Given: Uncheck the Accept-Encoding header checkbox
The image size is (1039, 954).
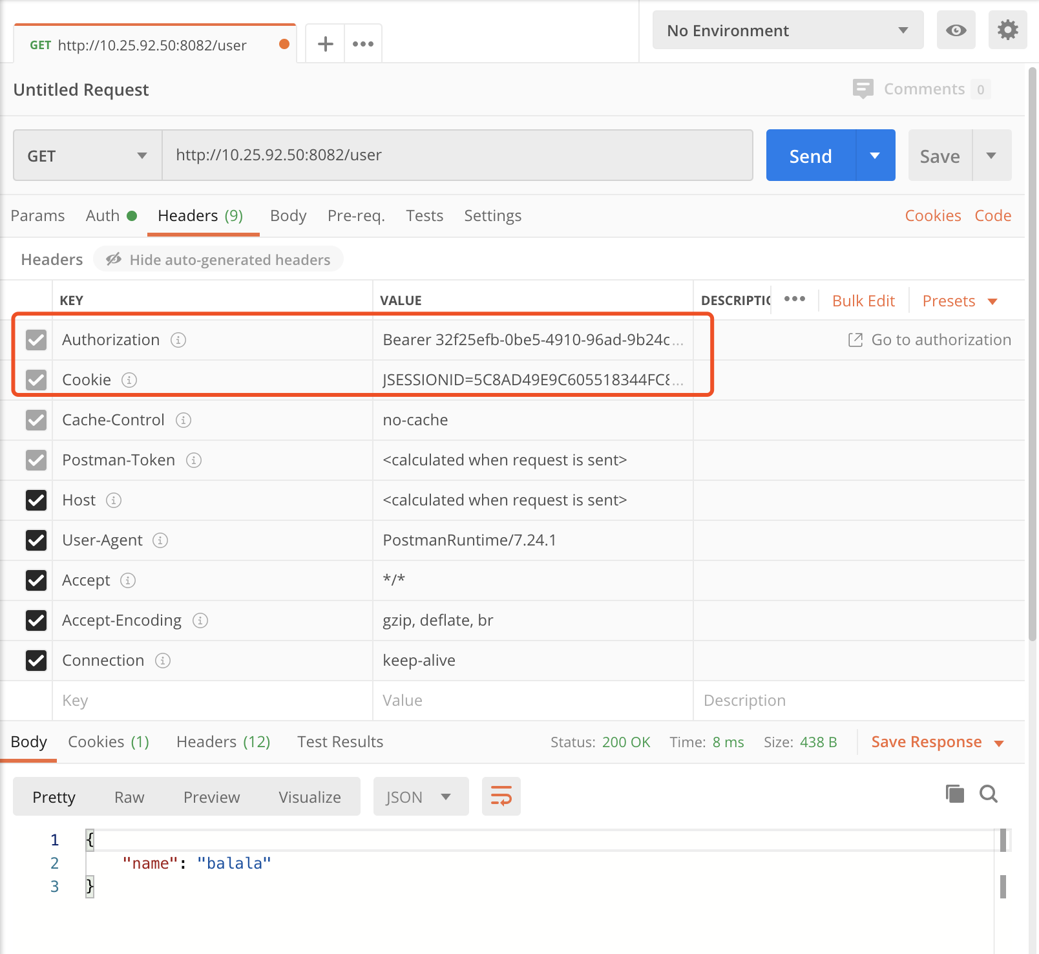Looking at the screenshot, I should click(x=36, y=620).
